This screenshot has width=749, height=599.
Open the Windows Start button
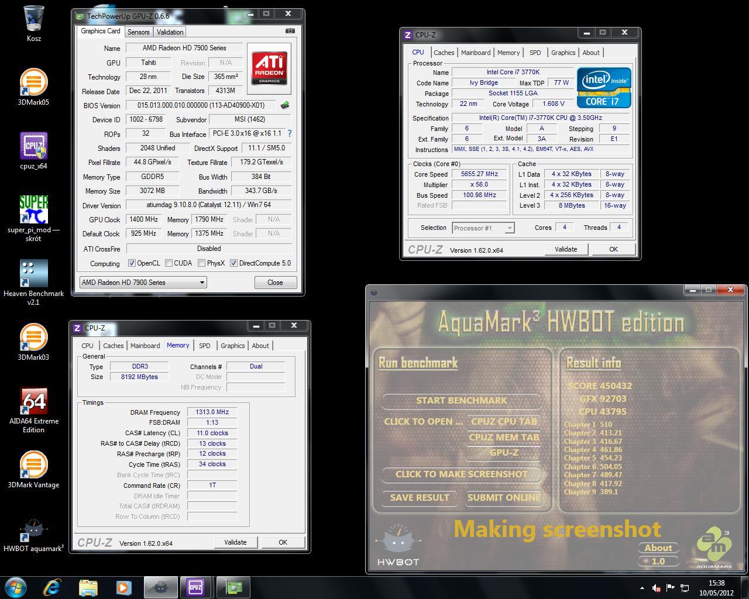point(15,587)
